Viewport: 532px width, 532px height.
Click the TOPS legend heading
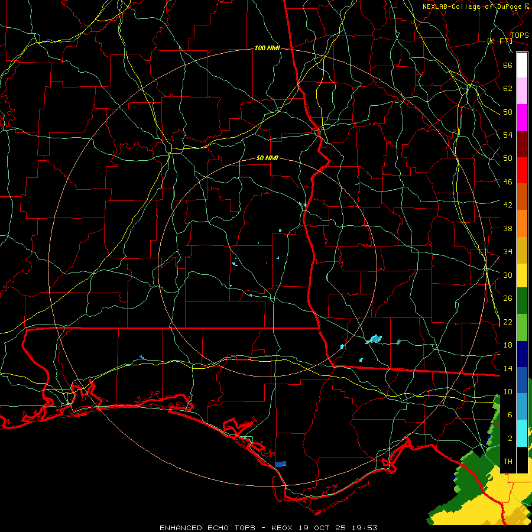pos(520,35)
